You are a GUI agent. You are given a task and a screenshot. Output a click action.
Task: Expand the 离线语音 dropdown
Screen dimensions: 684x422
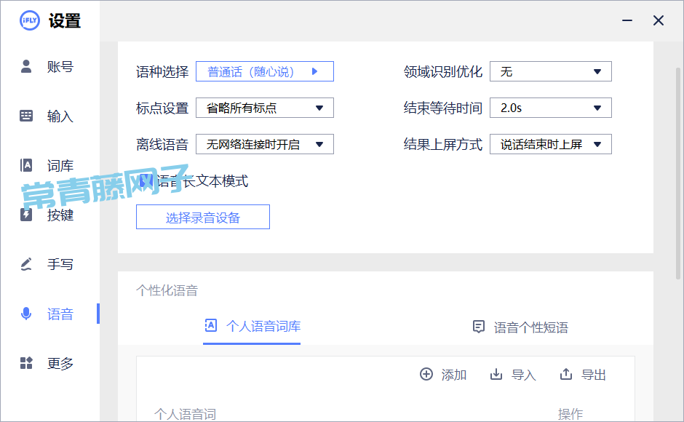[x=264, y=145]
